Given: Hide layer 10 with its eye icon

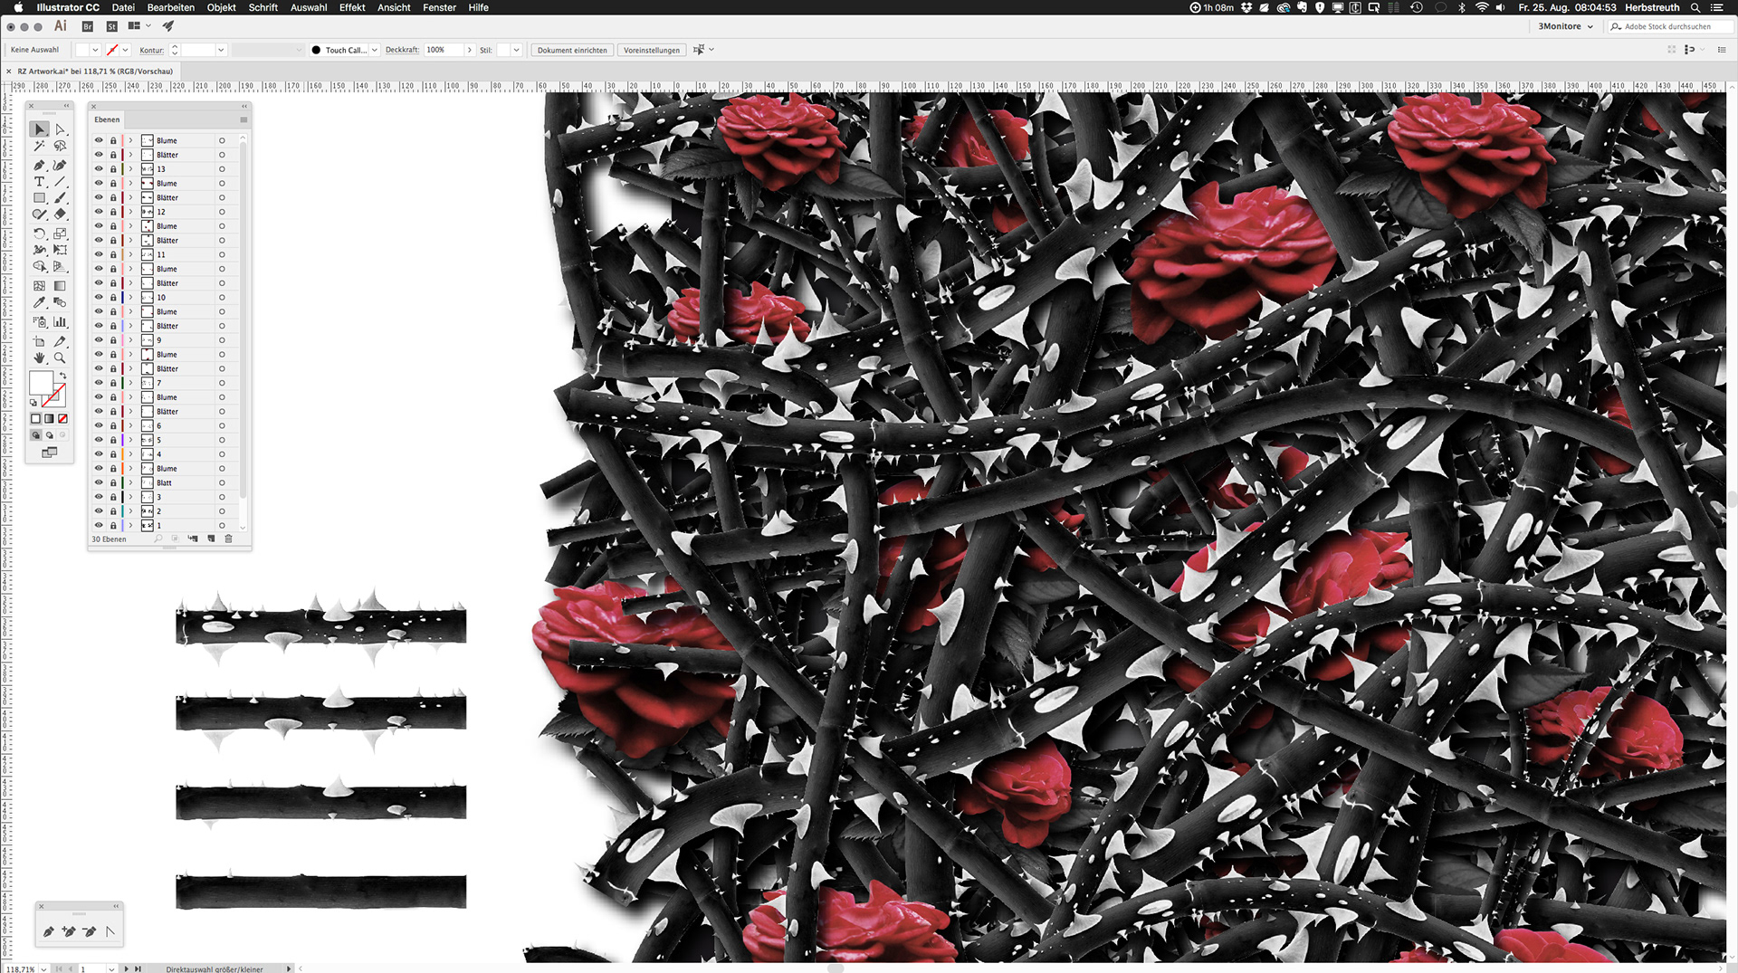Looking at the screenshot, I should [x=99, y=297].
